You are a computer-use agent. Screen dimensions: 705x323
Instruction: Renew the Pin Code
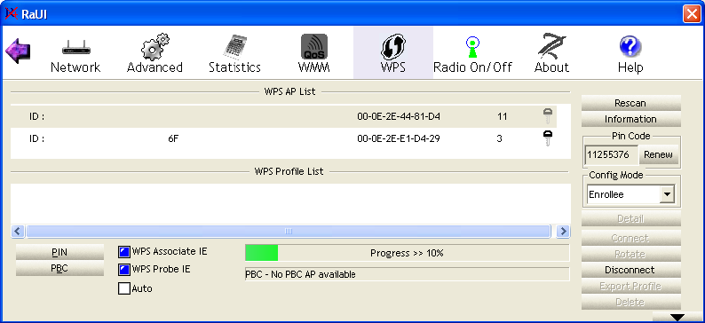658,155
